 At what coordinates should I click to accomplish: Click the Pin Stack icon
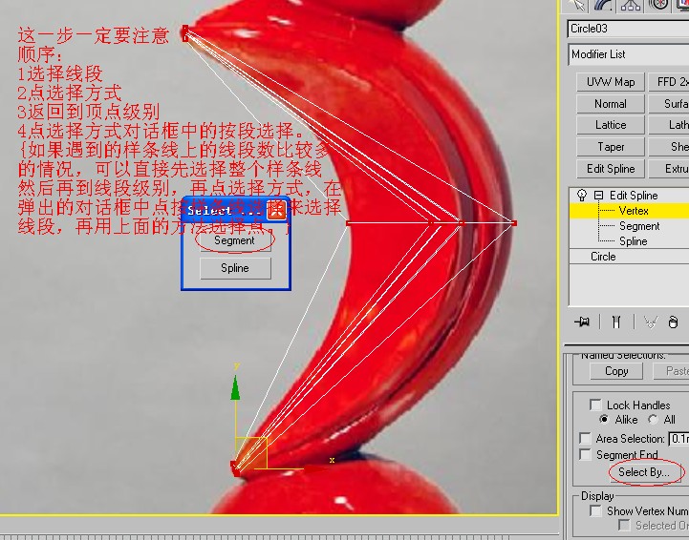point(582,322)
